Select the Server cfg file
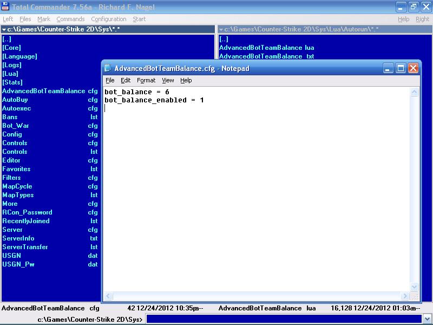This screenshot has height=325, width=433. 50,230
